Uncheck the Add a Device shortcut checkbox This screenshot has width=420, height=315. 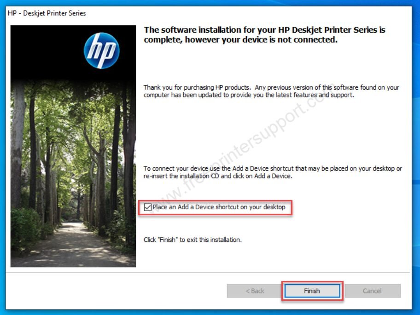[147, 207]
